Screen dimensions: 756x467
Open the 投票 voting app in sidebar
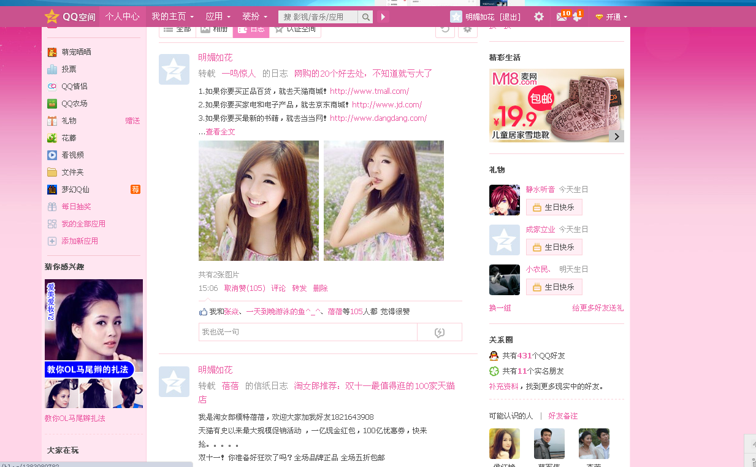(69, 69)
